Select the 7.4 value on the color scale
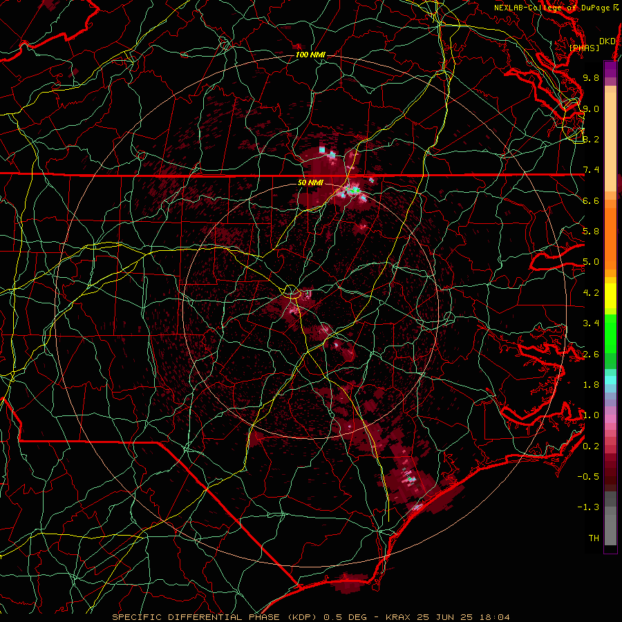622x622 pixels. click(x=591, y=170)
